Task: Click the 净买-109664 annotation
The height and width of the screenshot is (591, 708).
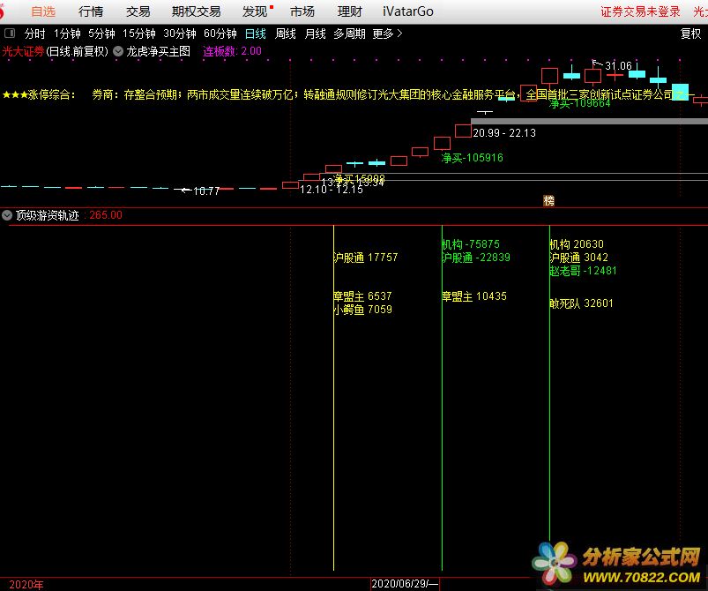Action: [x=579, y=103]
